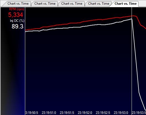146x115 pixels.
Task: Click the 23:19:50.5 time axis label
Action: point(32,113)
